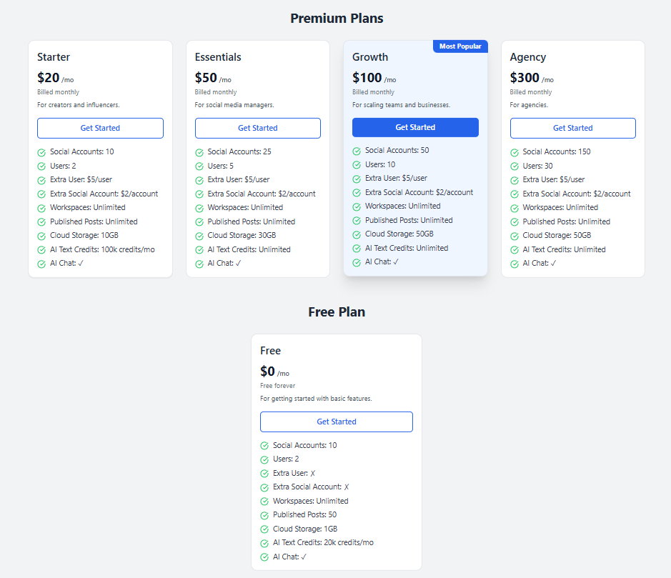This screenshot has width=671, height=578.
Task: Click check icon beside Agency's AI Chat
Action: (x=515, y=264)
